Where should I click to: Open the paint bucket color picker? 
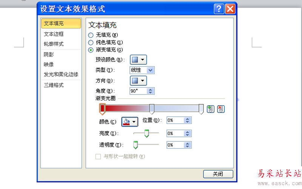(129, 122)
